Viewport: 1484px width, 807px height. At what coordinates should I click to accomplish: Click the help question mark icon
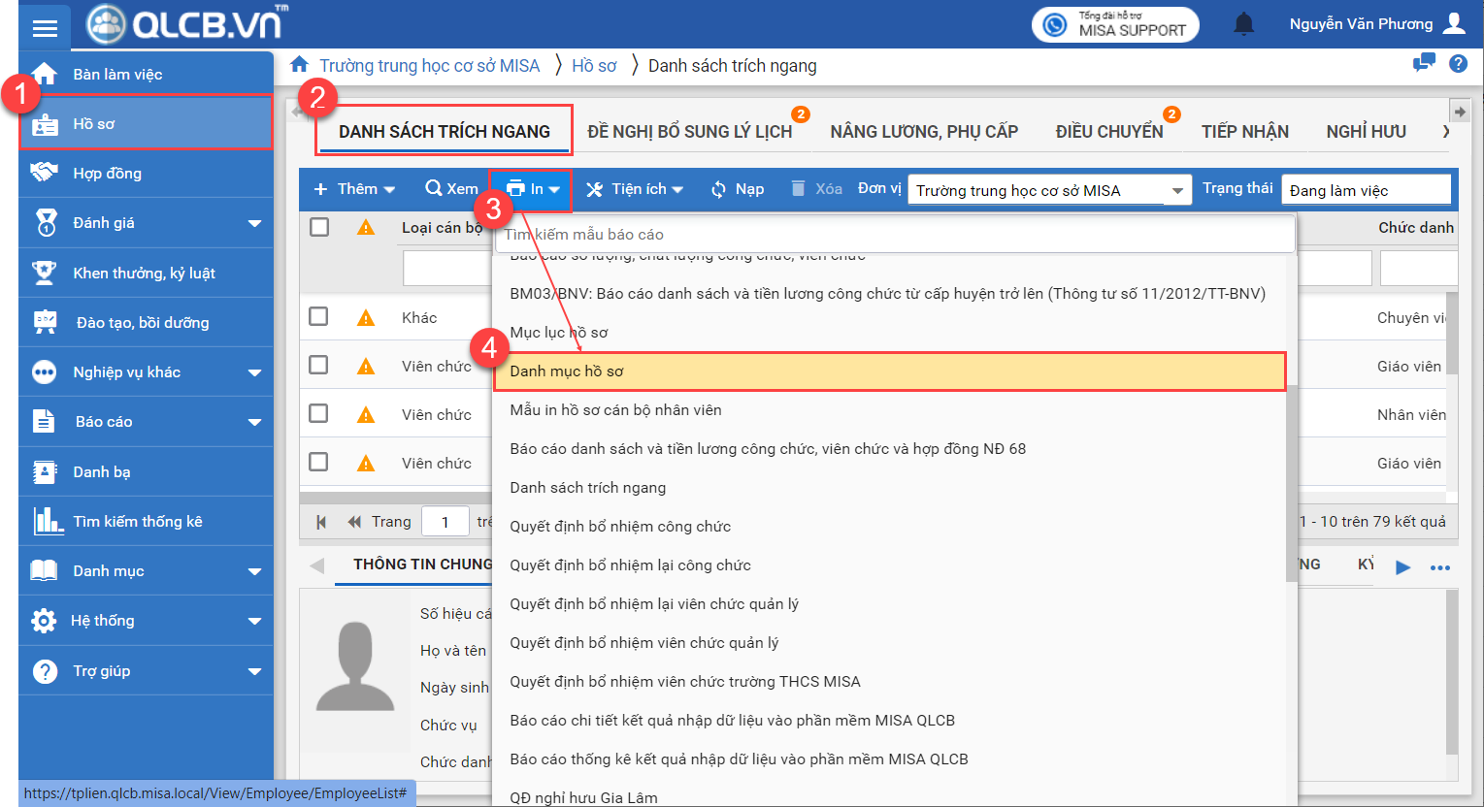pos(1457,64)
